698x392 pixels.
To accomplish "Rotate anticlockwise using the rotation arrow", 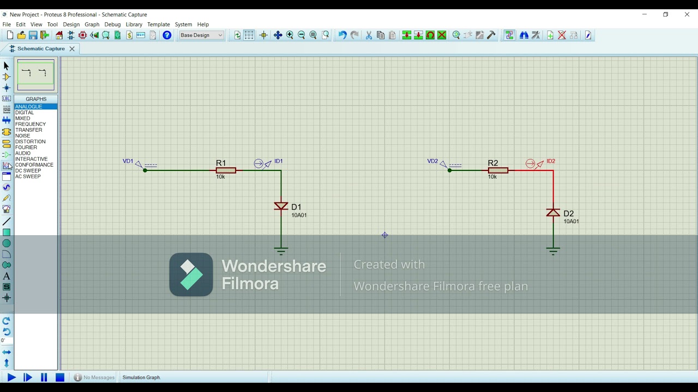I will tap(7, 332).
